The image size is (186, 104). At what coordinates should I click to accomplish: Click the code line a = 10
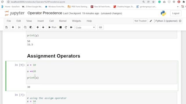[x=31, y=65]
